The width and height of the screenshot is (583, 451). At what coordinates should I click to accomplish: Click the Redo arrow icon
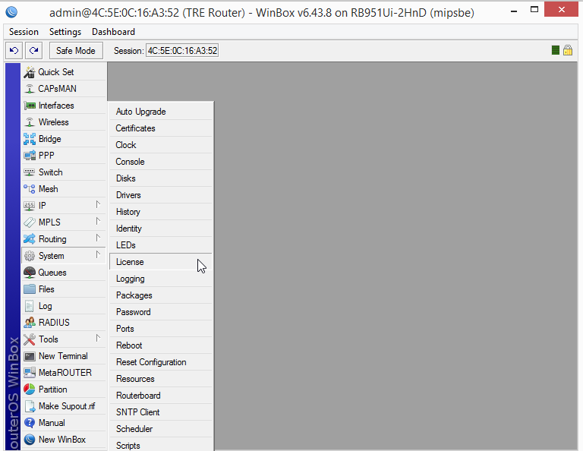coord(34,51)
